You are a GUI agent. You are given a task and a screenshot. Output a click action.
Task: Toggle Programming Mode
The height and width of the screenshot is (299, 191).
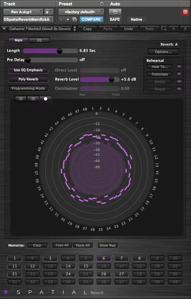[x=28, y=88]
